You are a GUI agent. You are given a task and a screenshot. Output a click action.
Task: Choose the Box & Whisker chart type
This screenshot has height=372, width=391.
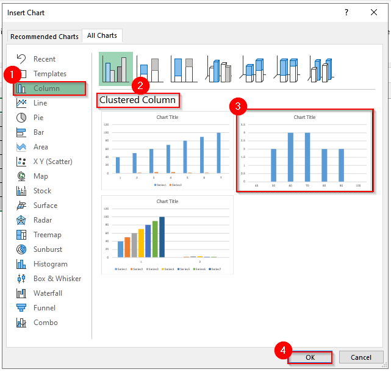(57, 279)
